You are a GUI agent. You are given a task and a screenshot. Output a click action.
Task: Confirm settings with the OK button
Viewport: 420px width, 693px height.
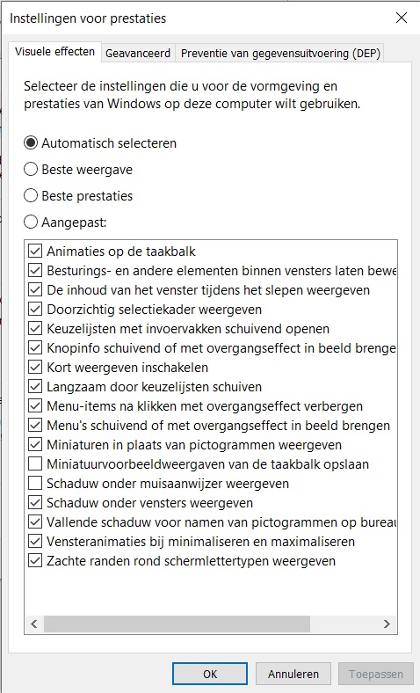[210, 674]
